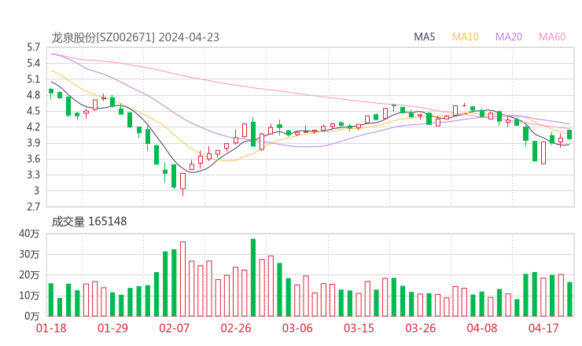Click the 3.3 price axis label
The width and height of the screenshot is (582, 346).
pos(33,175)
